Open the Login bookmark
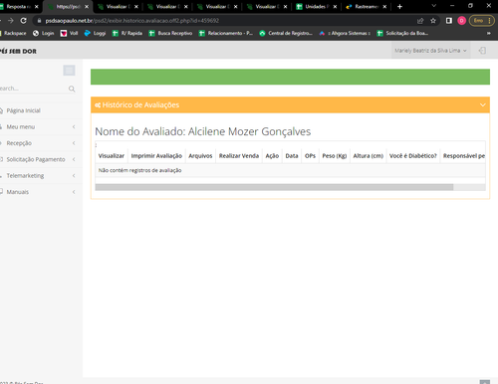Viewport: 498px width, 384px height. (x=43, y=33)
